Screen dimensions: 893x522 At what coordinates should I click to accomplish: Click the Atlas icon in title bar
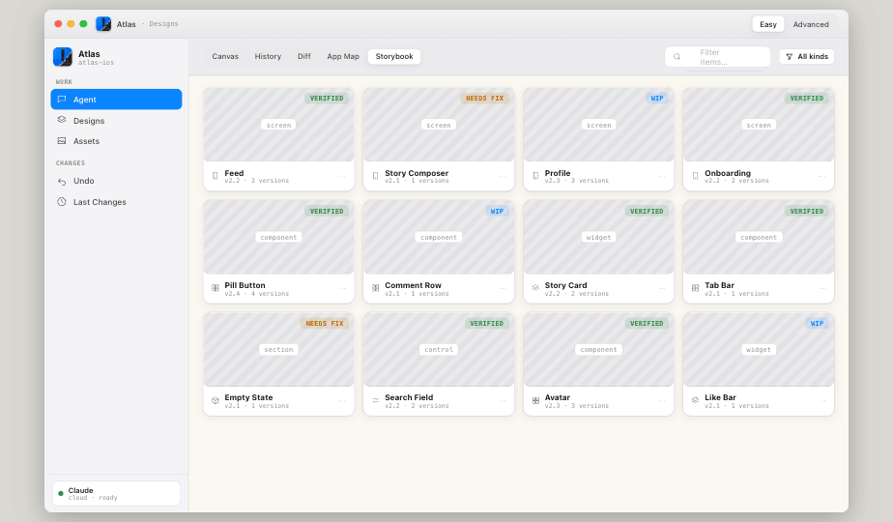coord(103,24)
